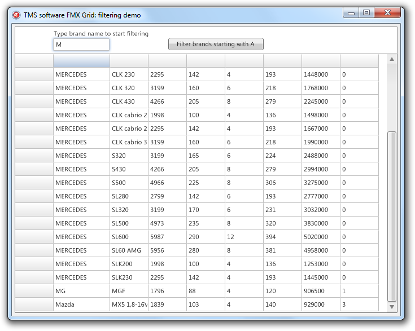Click the price cell '1990000'
415x331 pixels.
click(321, 142)
